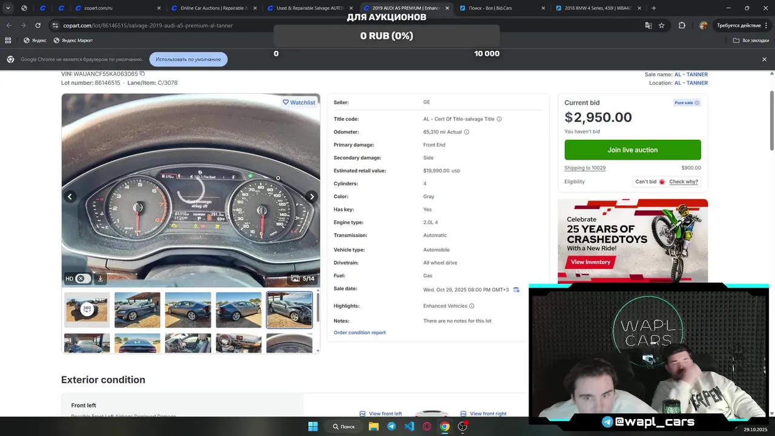Switch to Used & Repairable Salvage tab
The image size is (775, 436).
pyautogui.click(x=309, y=8)
